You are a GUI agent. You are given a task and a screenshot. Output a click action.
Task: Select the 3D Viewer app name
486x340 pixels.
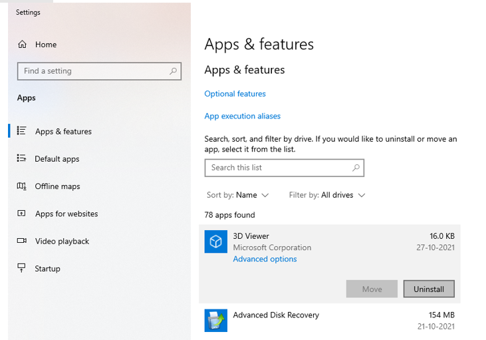pos(251,236)
